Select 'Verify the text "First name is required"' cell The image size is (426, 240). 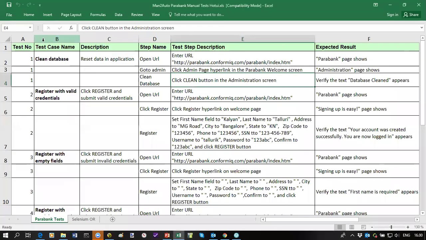[x=367, y=192]
